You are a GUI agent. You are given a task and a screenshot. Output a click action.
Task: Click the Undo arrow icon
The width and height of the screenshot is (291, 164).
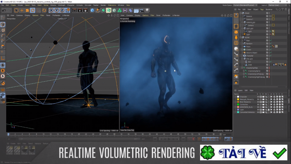pos(3,11)
